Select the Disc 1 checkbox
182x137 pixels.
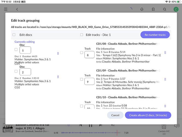[x=16, y=50]
